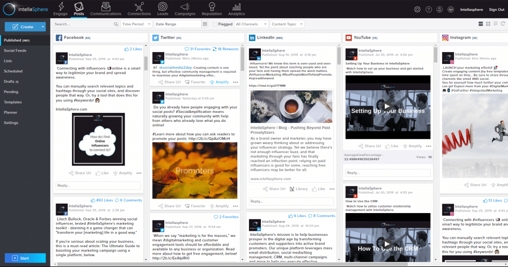Click the search magnifier icon
This screenshot has width=508, height=267.
(116, 24)
